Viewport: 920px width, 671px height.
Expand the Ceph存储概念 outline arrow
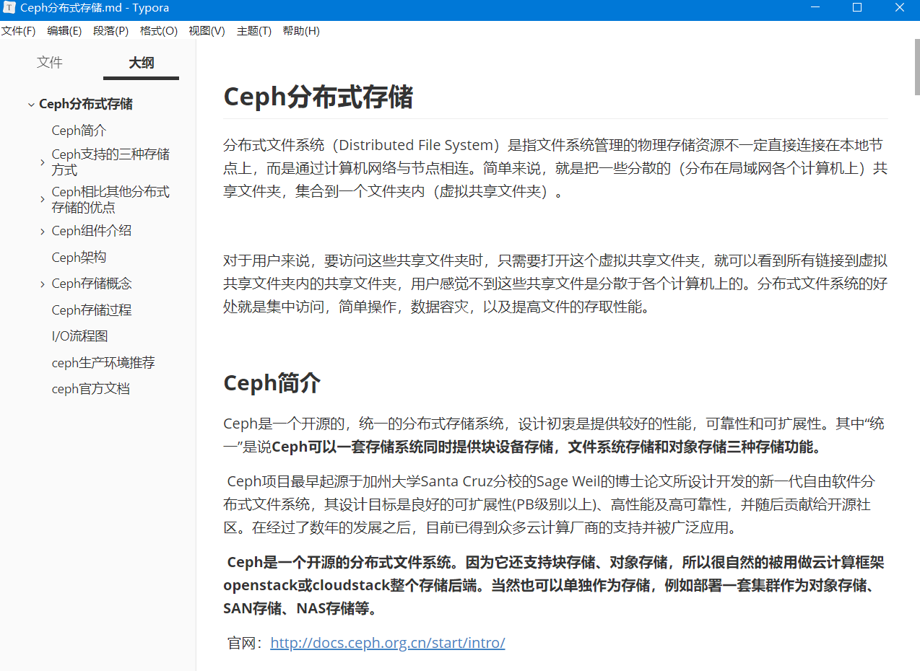[43, 284]
